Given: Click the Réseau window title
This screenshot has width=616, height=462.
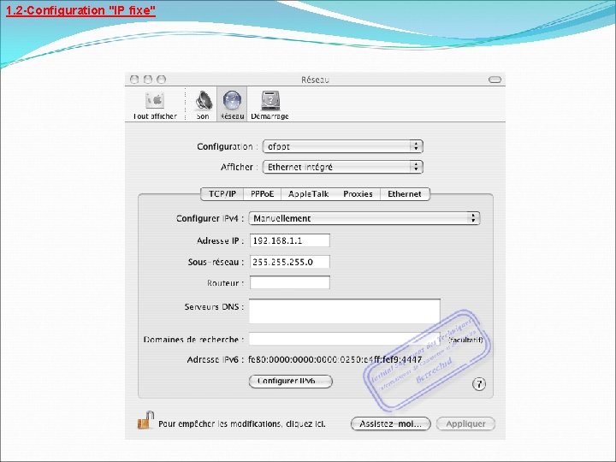Looking at the screenshot, I should [x=315, y=80].
